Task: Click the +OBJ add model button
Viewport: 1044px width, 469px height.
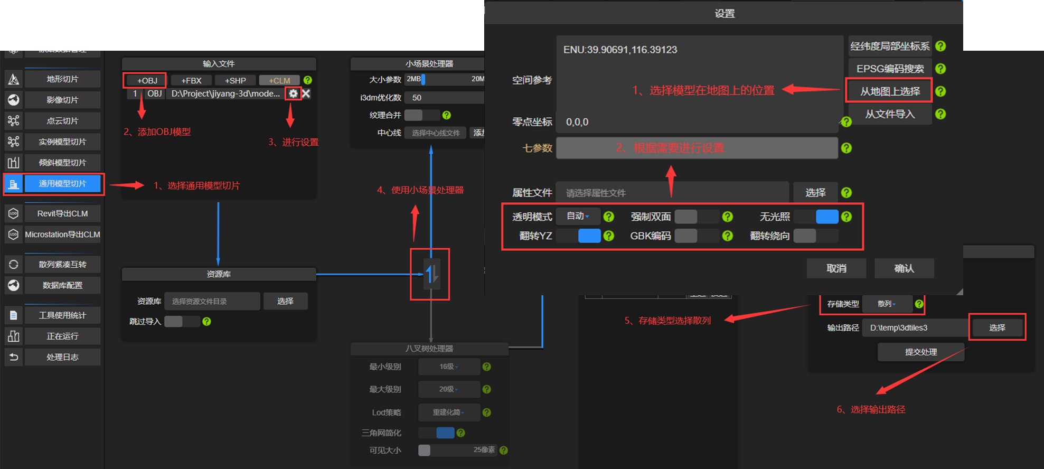Action: (x=147, y=80)
